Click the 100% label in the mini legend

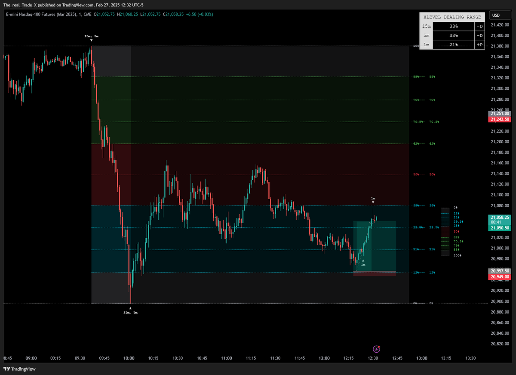coord(458,255)
